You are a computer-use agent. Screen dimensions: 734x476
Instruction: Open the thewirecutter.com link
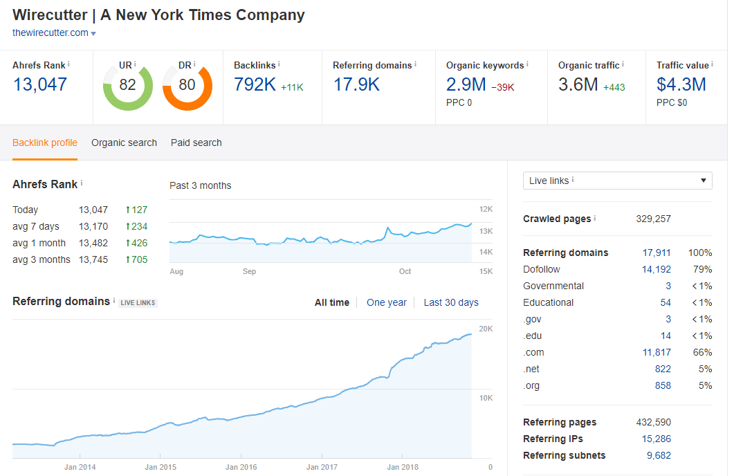[x=51, y=33]
